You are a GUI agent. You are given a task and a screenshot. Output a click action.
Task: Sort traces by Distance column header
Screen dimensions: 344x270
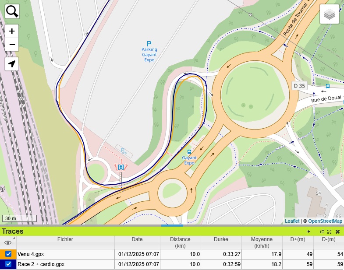tap(180, 242)
